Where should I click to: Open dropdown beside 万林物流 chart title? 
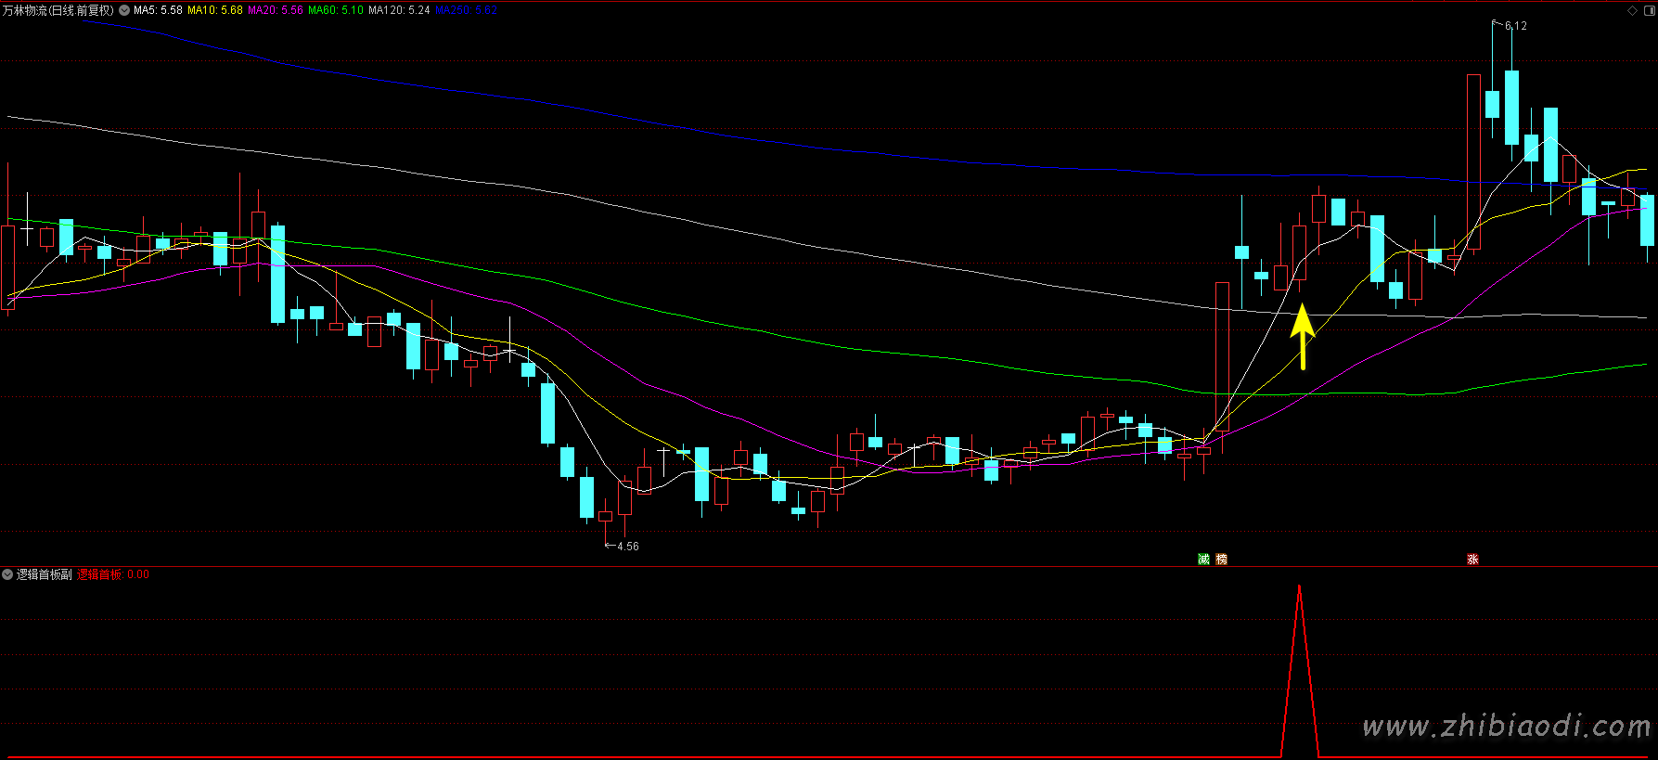(x=124, y=10)
